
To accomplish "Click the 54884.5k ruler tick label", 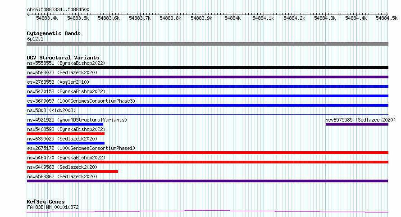I will coord(387,18).
